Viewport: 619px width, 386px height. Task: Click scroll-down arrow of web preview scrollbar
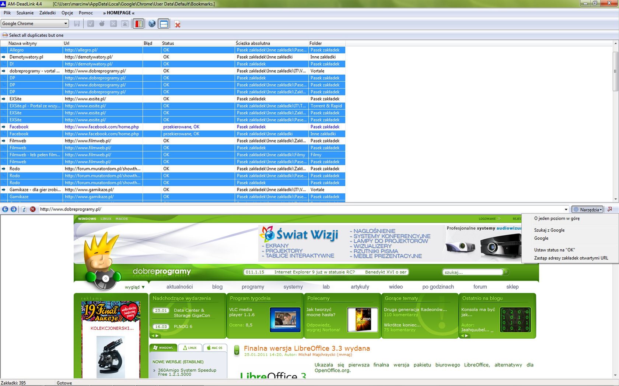615,375
